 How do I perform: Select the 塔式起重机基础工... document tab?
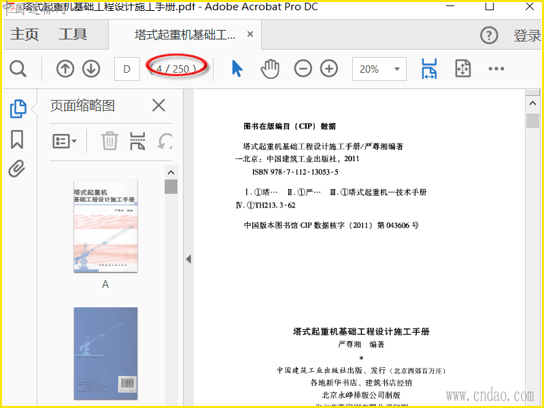coord(185,35)
